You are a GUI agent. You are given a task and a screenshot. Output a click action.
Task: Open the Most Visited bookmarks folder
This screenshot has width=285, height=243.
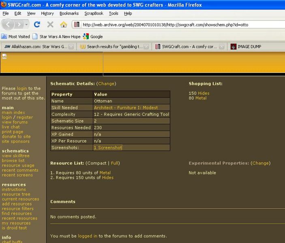pyautogui.click(x=16, y=36)
